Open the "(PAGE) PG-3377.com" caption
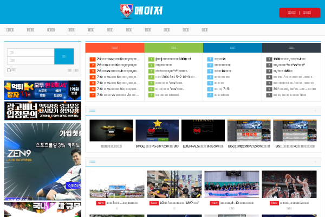Screen dimensions: 325x217 click(x=157, y=146)
